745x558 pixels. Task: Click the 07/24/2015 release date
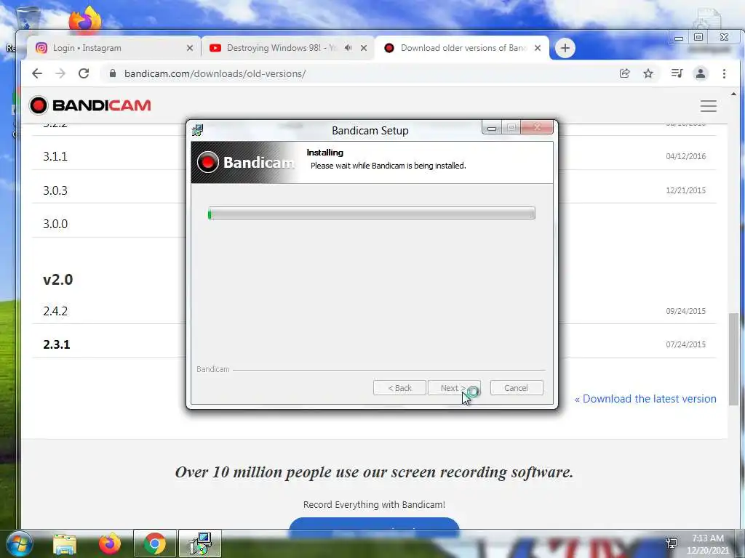685,344
